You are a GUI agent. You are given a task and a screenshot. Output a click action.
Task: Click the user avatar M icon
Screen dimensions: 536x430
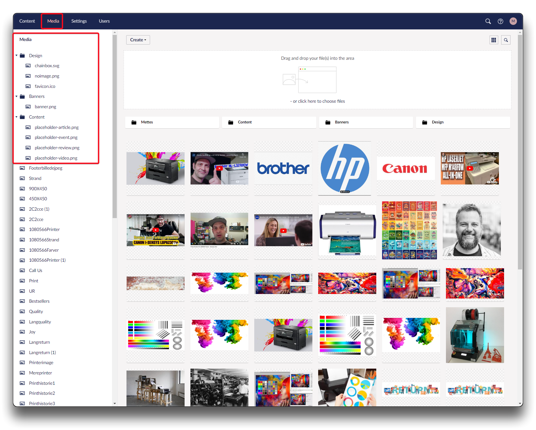pos(513,21)
